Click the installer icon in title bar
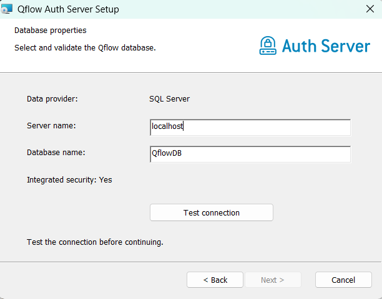The width and height of the screenshot is (382, 299). tap(7, 9)
